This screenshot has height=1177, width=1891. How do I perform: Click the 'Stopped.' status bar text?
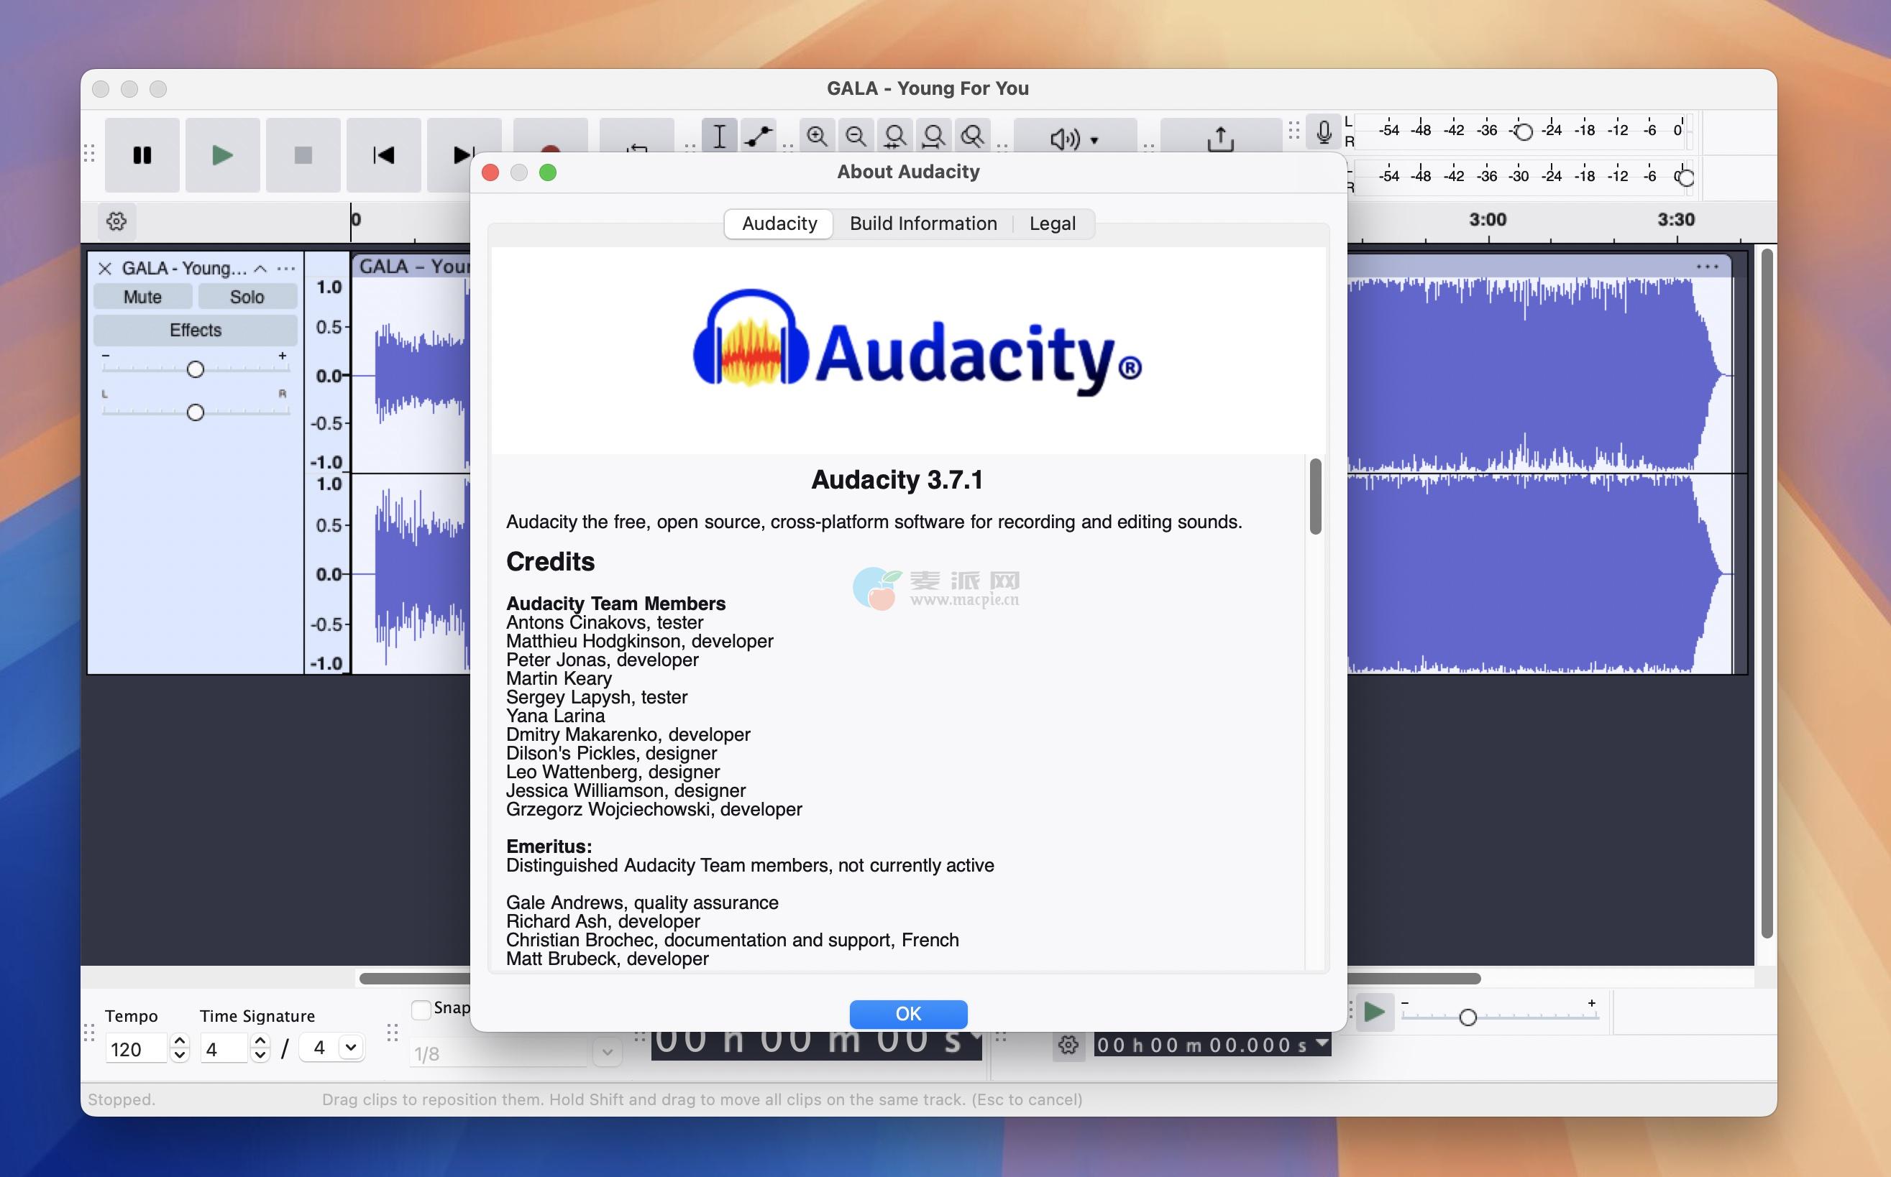(x=122, y=1099)
